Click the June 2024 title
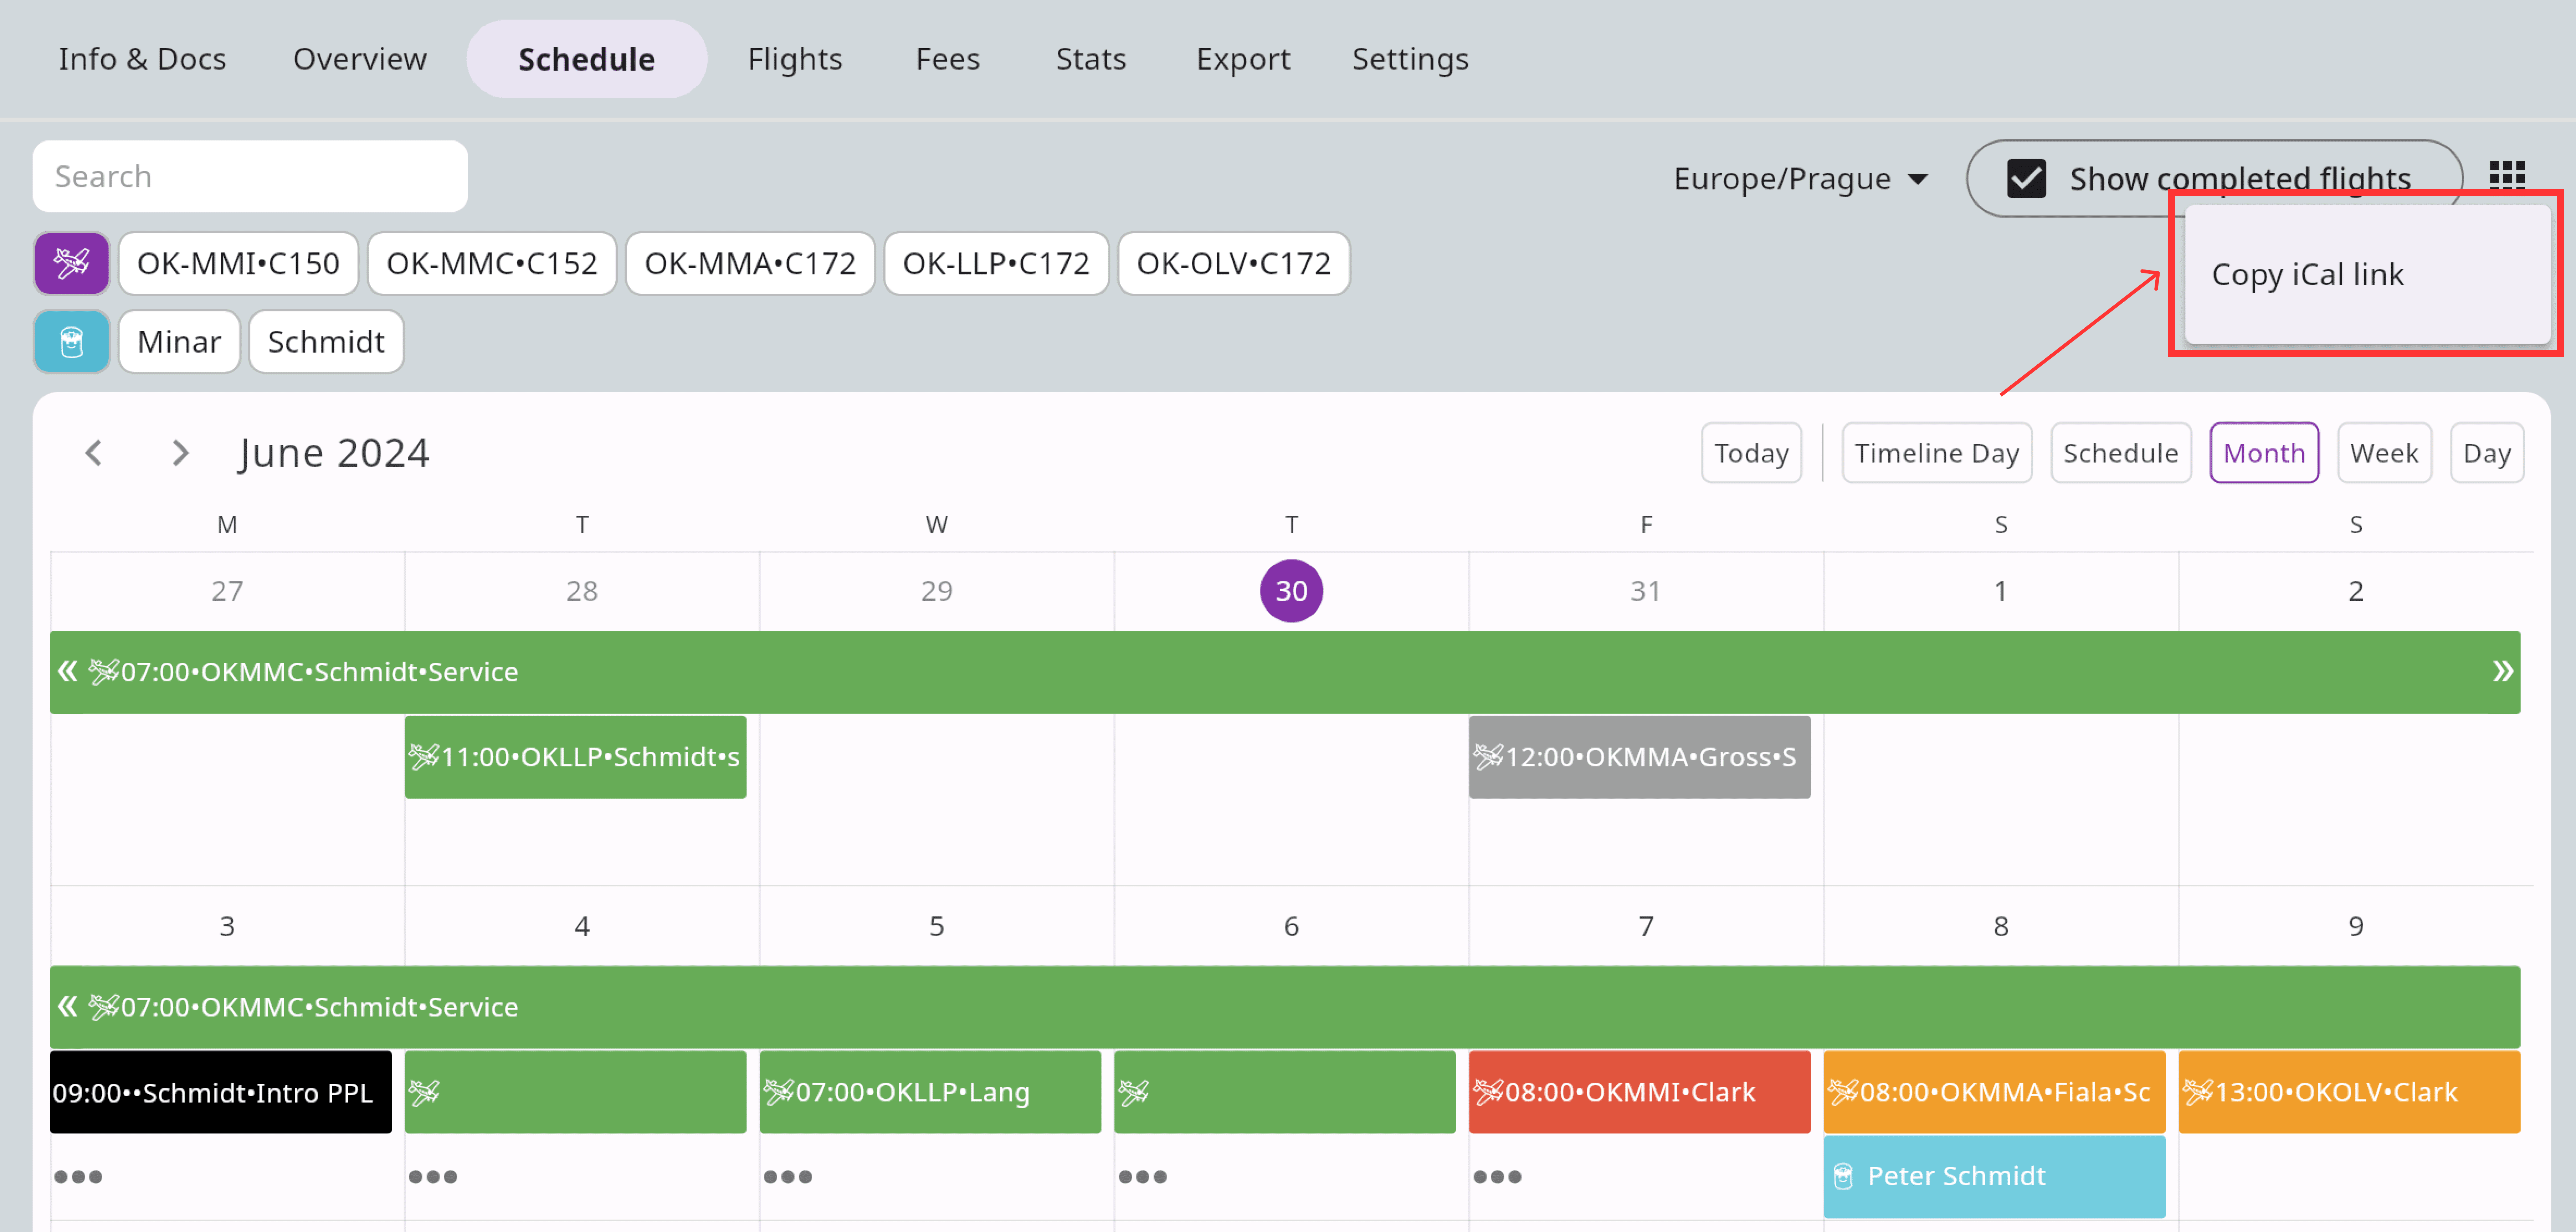The width and height of the screenshot is (2576, 1232). tap(334, 453)
